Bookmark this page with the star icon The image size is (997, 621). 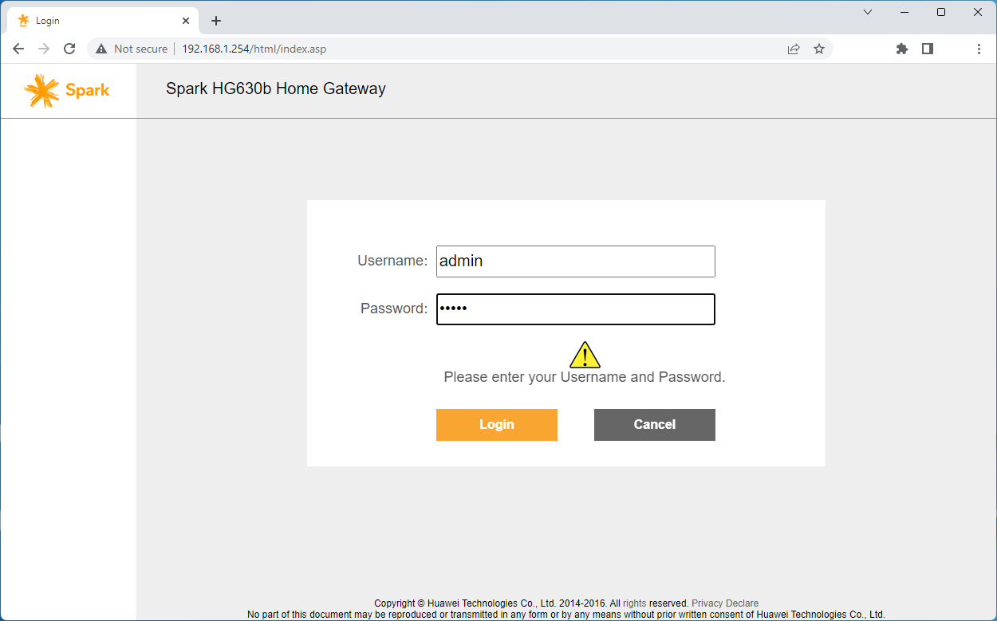pos(819,49)
